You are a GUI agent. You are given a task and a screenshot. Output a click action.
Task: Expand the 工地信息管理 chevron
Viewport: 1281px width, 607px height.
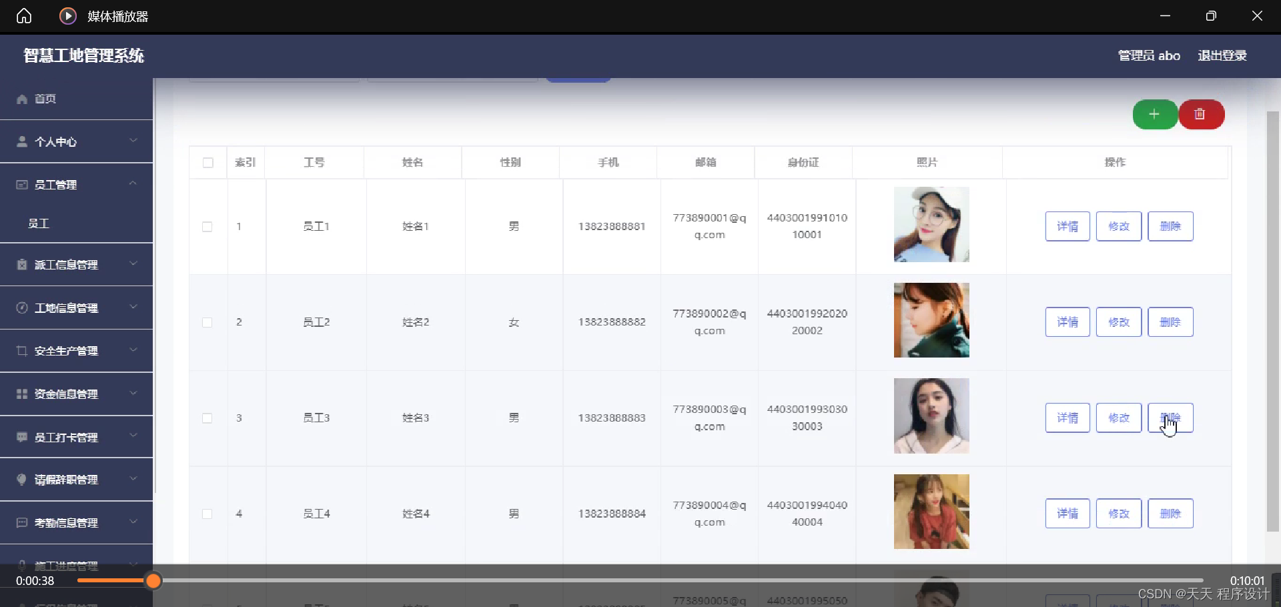coord(133,307)
